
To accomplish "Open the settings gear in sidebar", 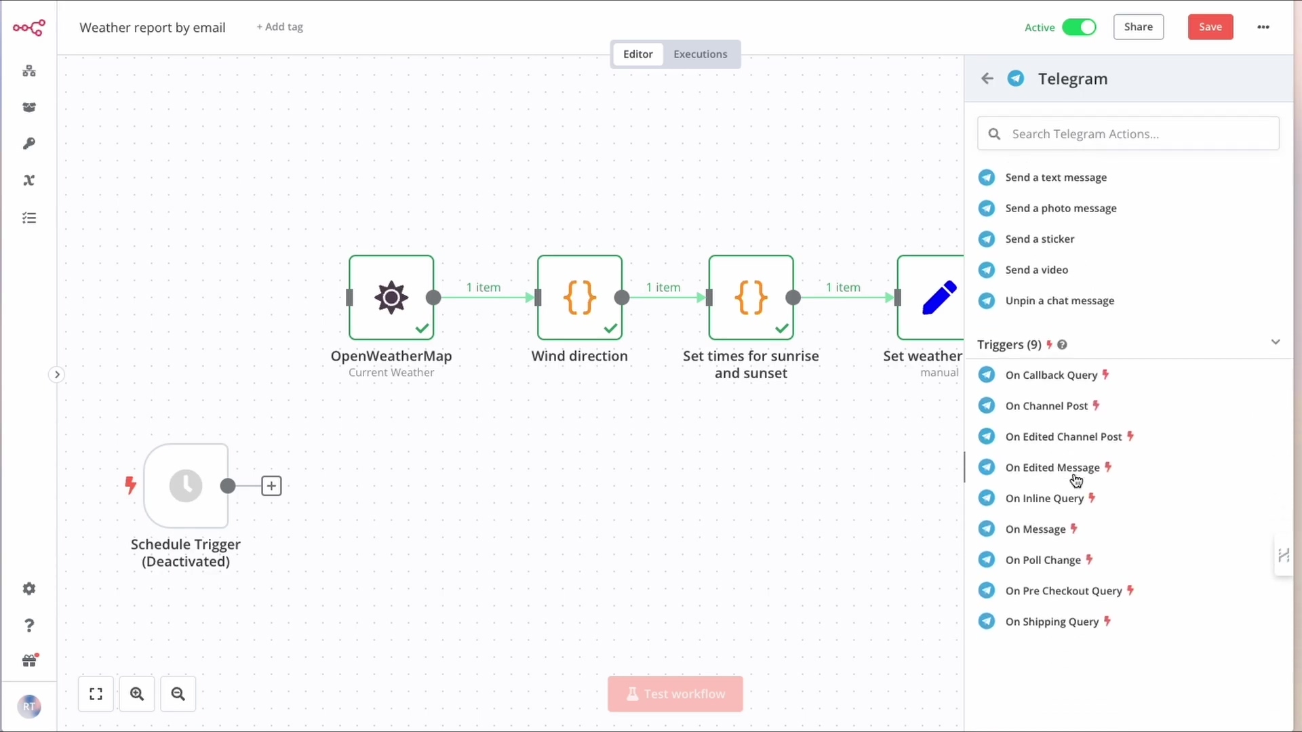I will coord(29,589).
